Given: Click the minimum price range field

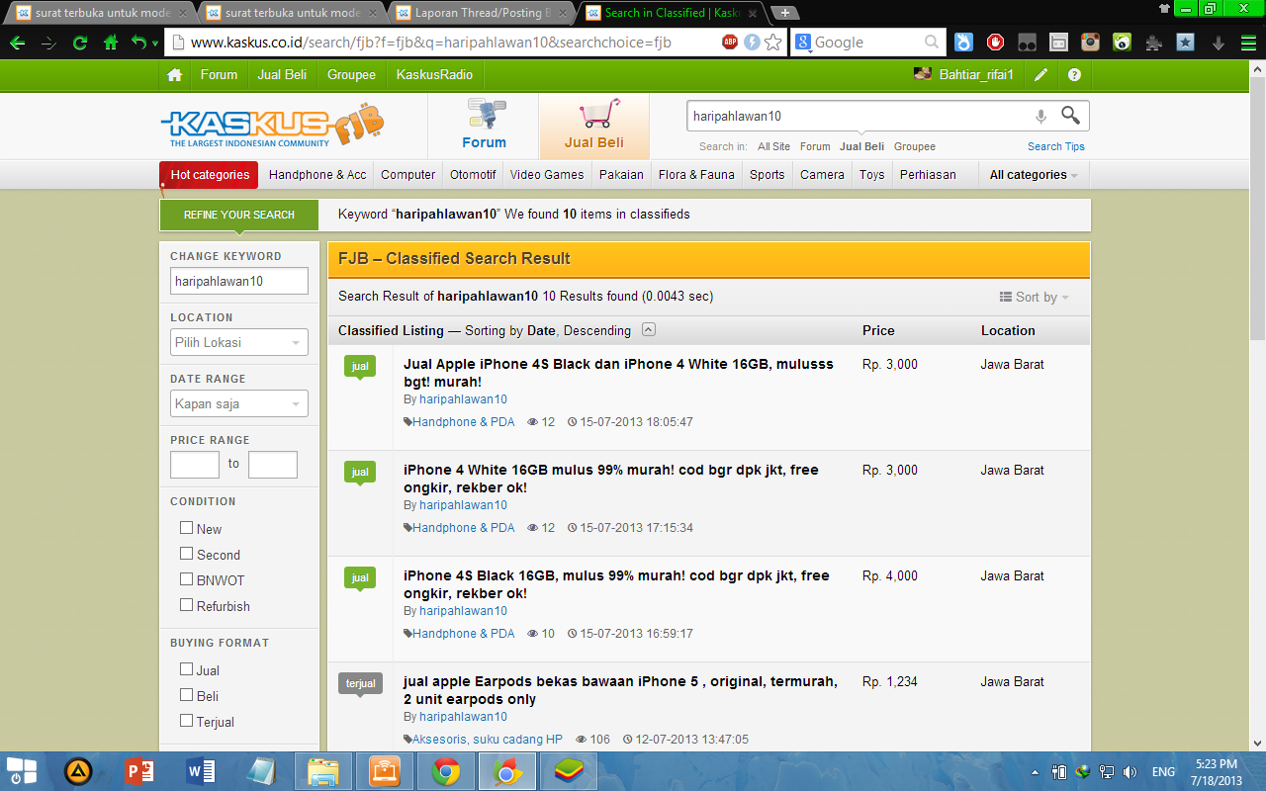Looking at the screenshot, I should pyautogui.click(x=195, y=465).
